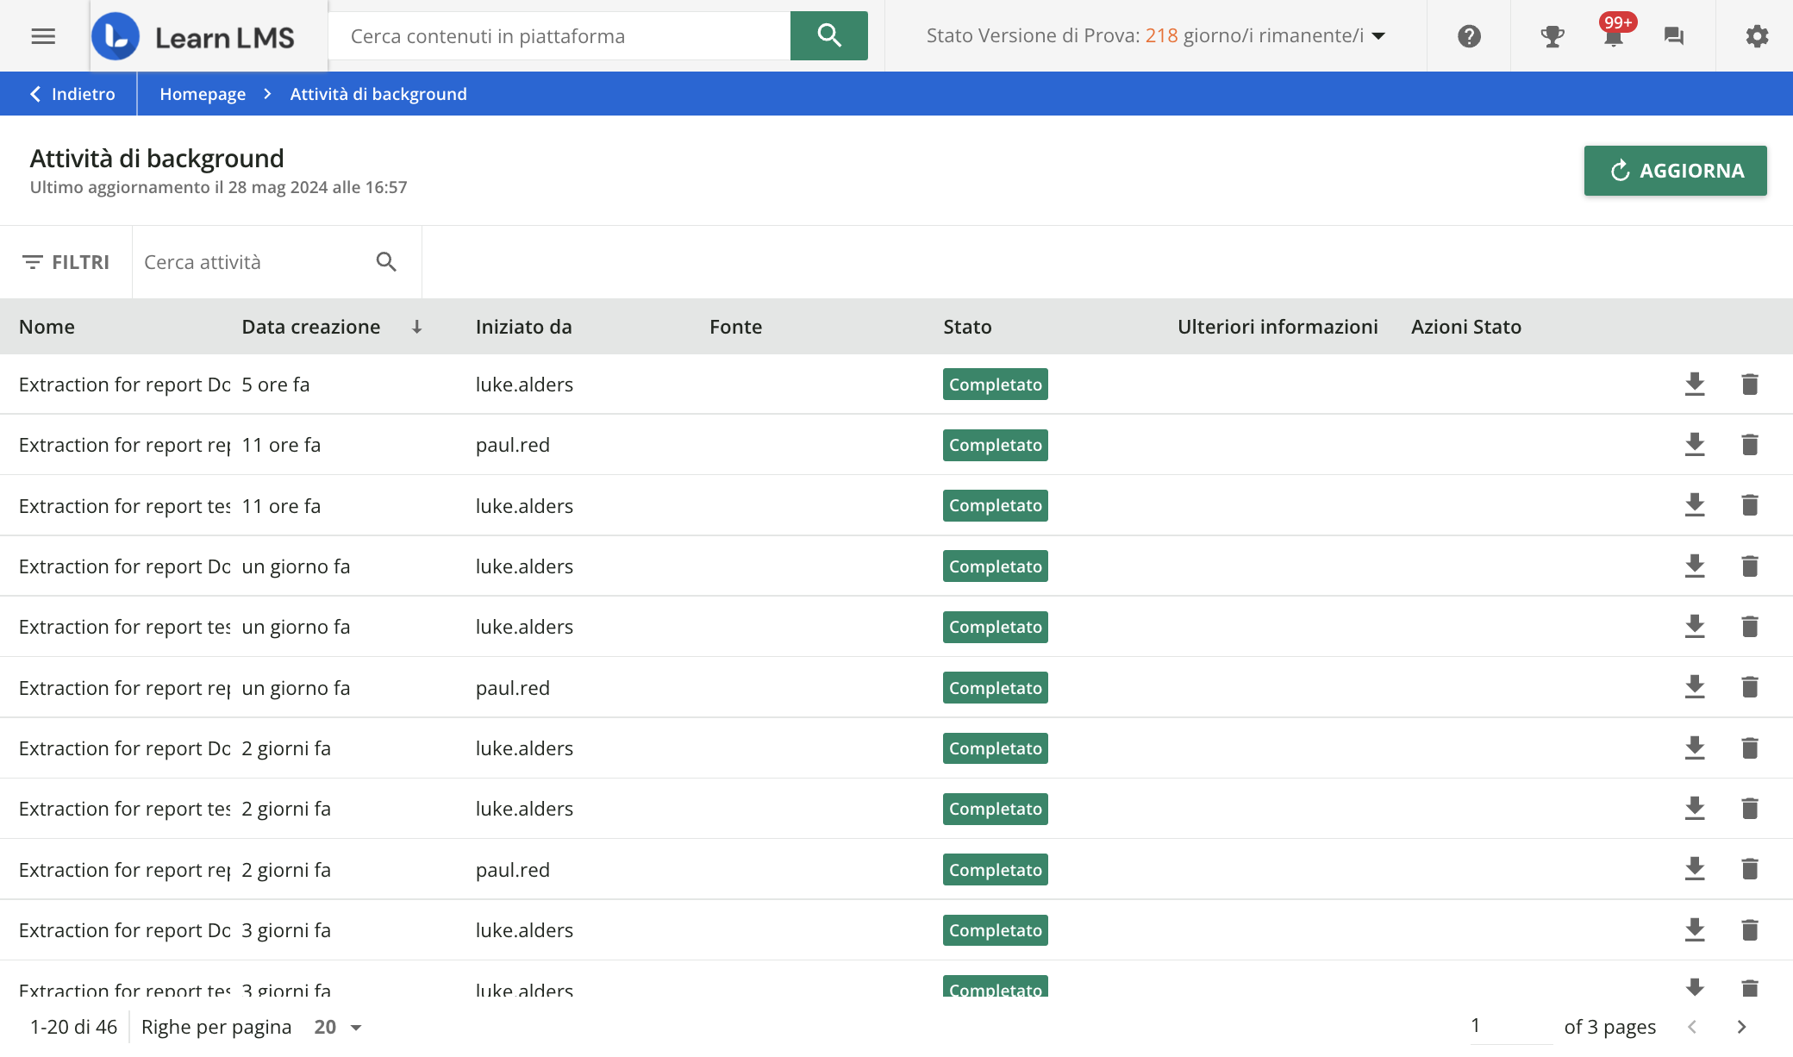Download report tes extraction from 2 giorni fa
The height and width of the screenshot is (1057, 1793).
pos(1695,809)
